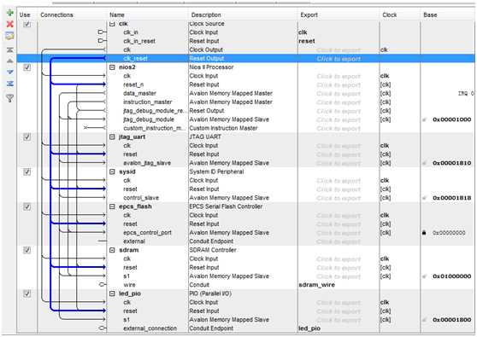
Task: Click base address 0x01000000 value
Action: 452,276
